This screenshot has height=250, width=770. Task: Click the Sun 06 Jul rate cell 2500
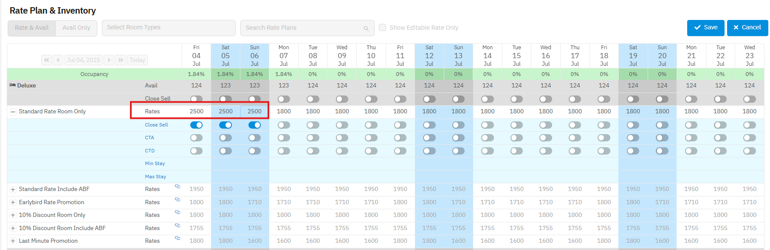[254, 112]
